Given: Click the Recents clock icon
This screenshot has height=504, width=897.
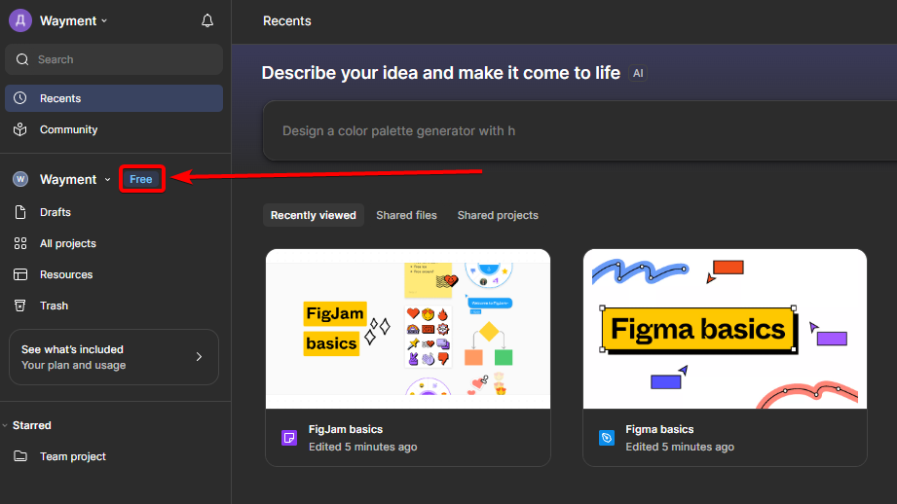Looking at the screenshot, I should pos(20,98).
